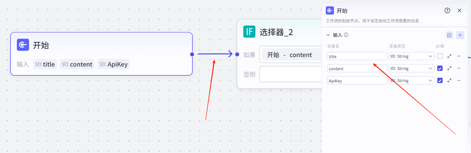The height and width of the screenshot is (153, 471).
Task: Delete the title variable row
Action: coord(459,56)
